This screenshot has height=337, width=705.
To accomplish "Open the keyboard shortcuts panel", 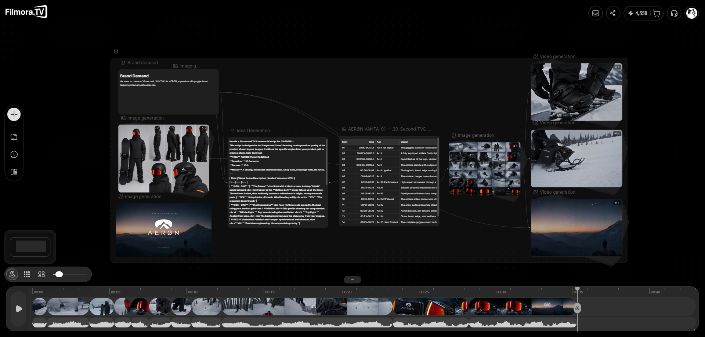I will click(x=595, y=13).
